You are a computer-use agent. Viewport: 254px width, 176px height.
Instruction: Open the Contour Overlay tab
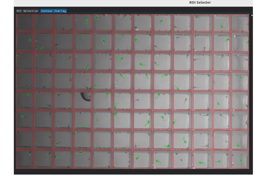tap(53, 11)
